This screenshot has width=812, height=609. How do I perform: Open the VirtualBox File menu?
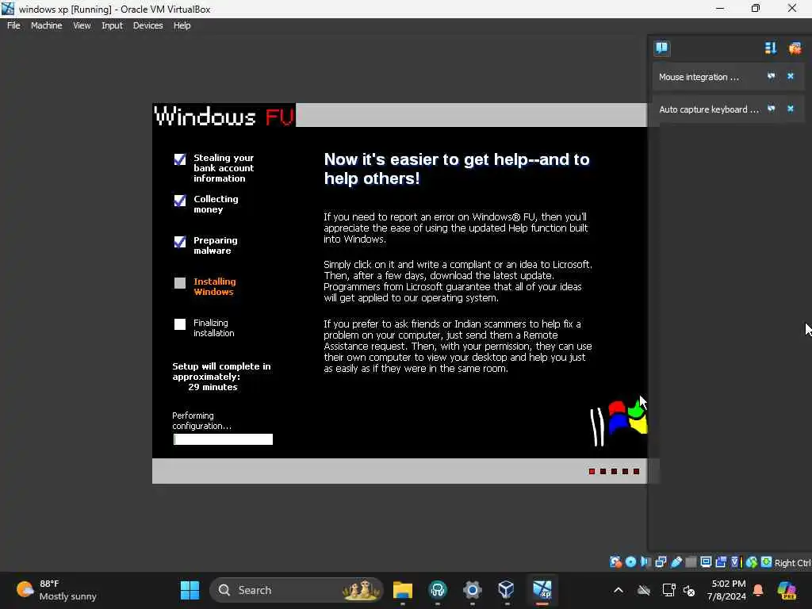coord(13,25)
